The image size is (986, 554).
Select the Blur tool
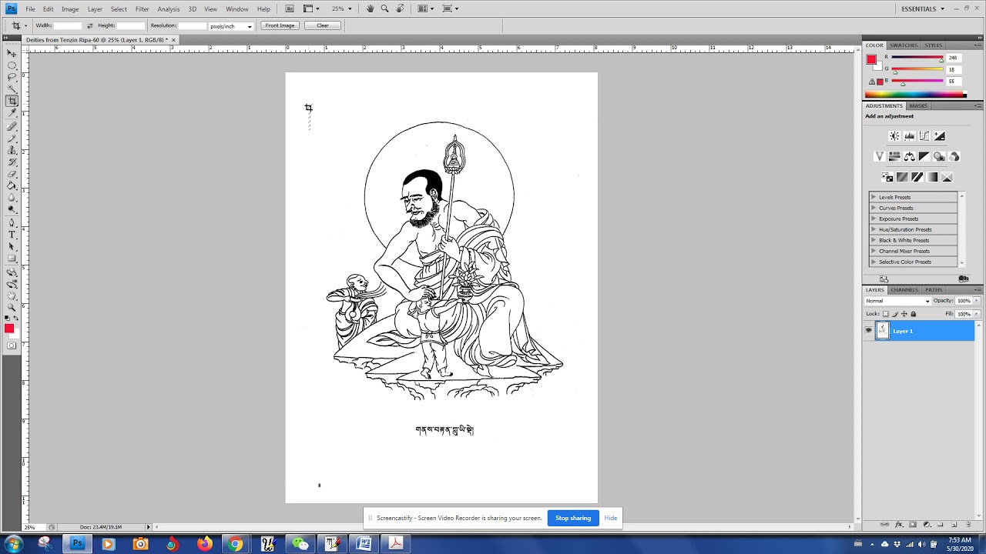tap(12, 199)
